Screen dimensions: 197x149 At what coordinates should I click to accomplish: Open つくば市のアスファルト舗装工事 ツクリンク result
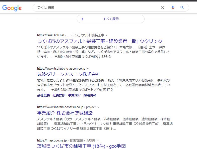point(100,41)
